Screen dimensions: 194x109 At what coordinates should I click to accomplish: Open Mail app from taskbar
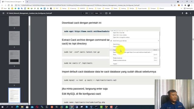point(32,107)
